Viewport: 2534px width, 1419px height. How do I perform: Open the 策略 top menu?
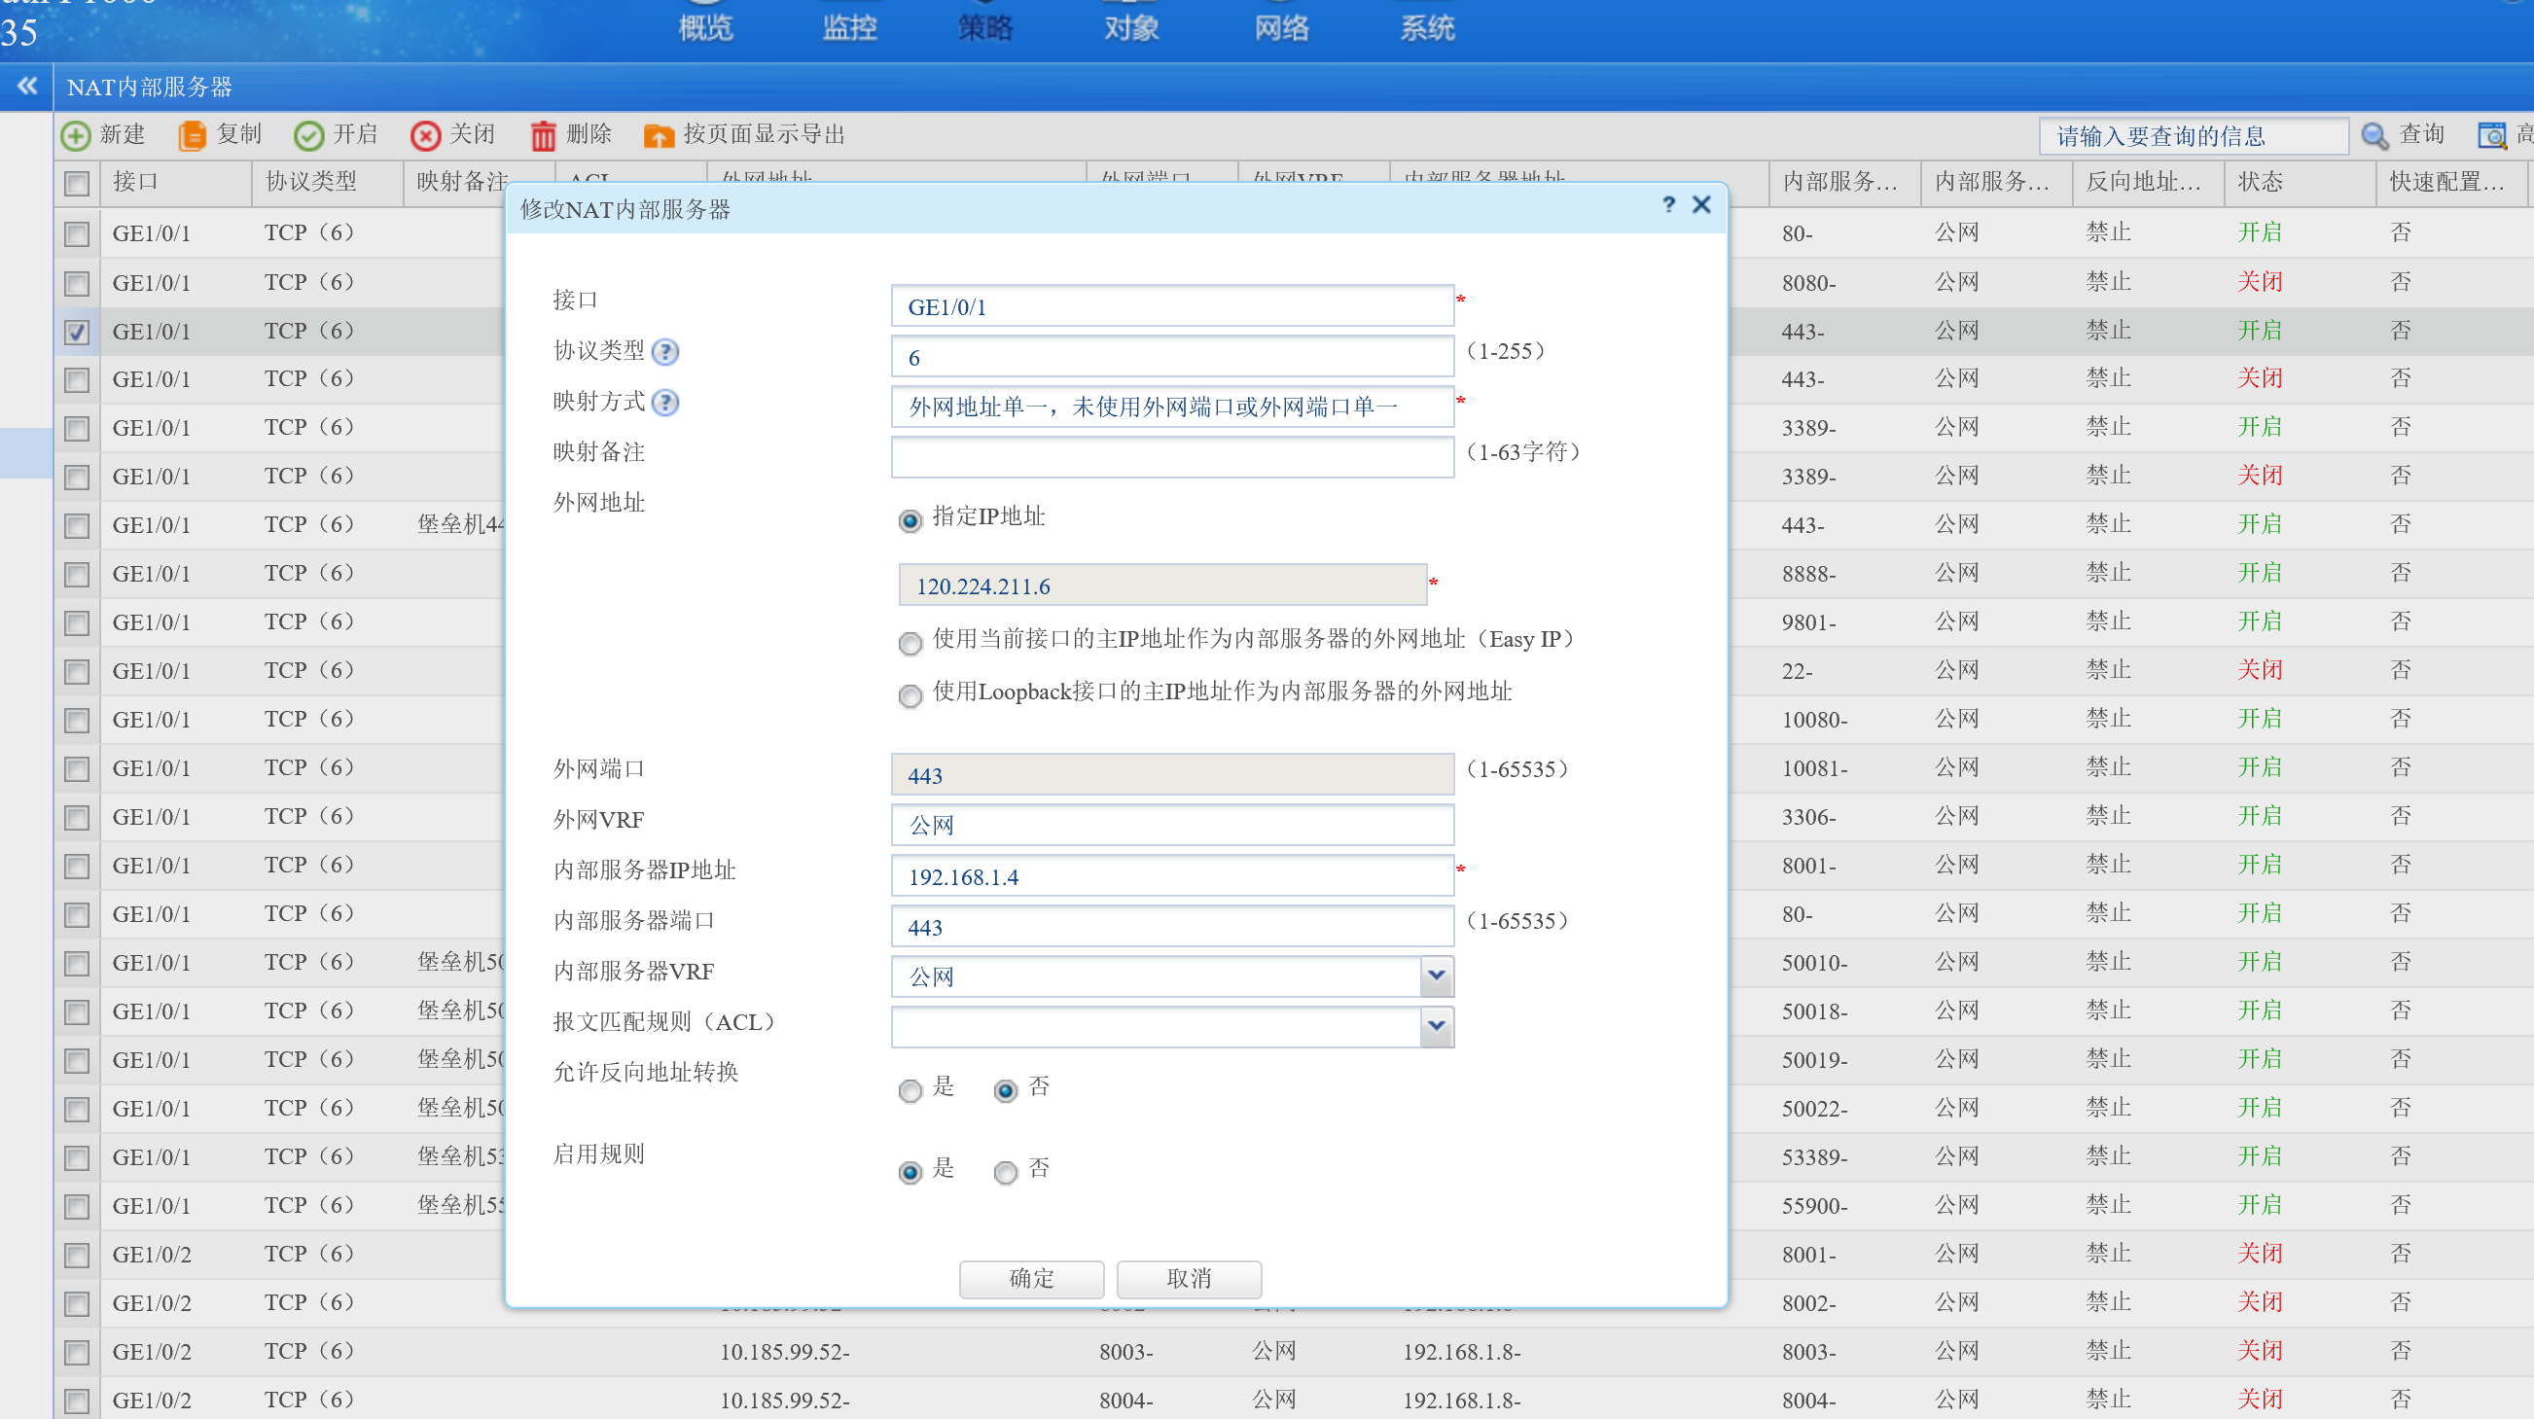pyautogui.click(x=984, y=27)
